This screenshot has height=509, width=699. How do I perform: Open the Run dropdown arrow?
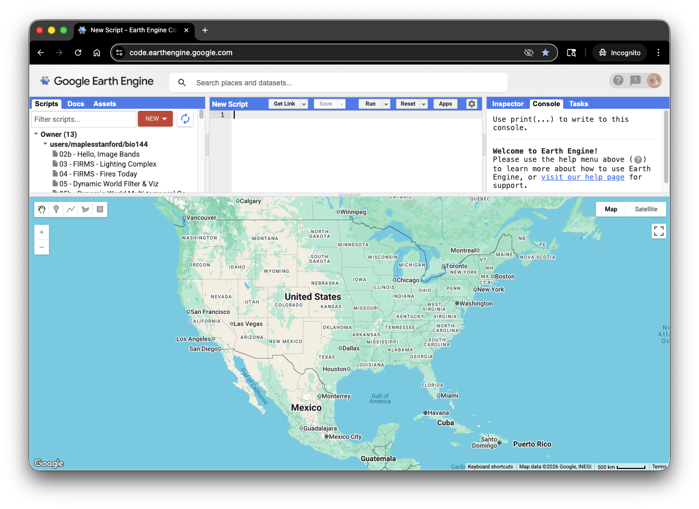(x=386, y=104)
